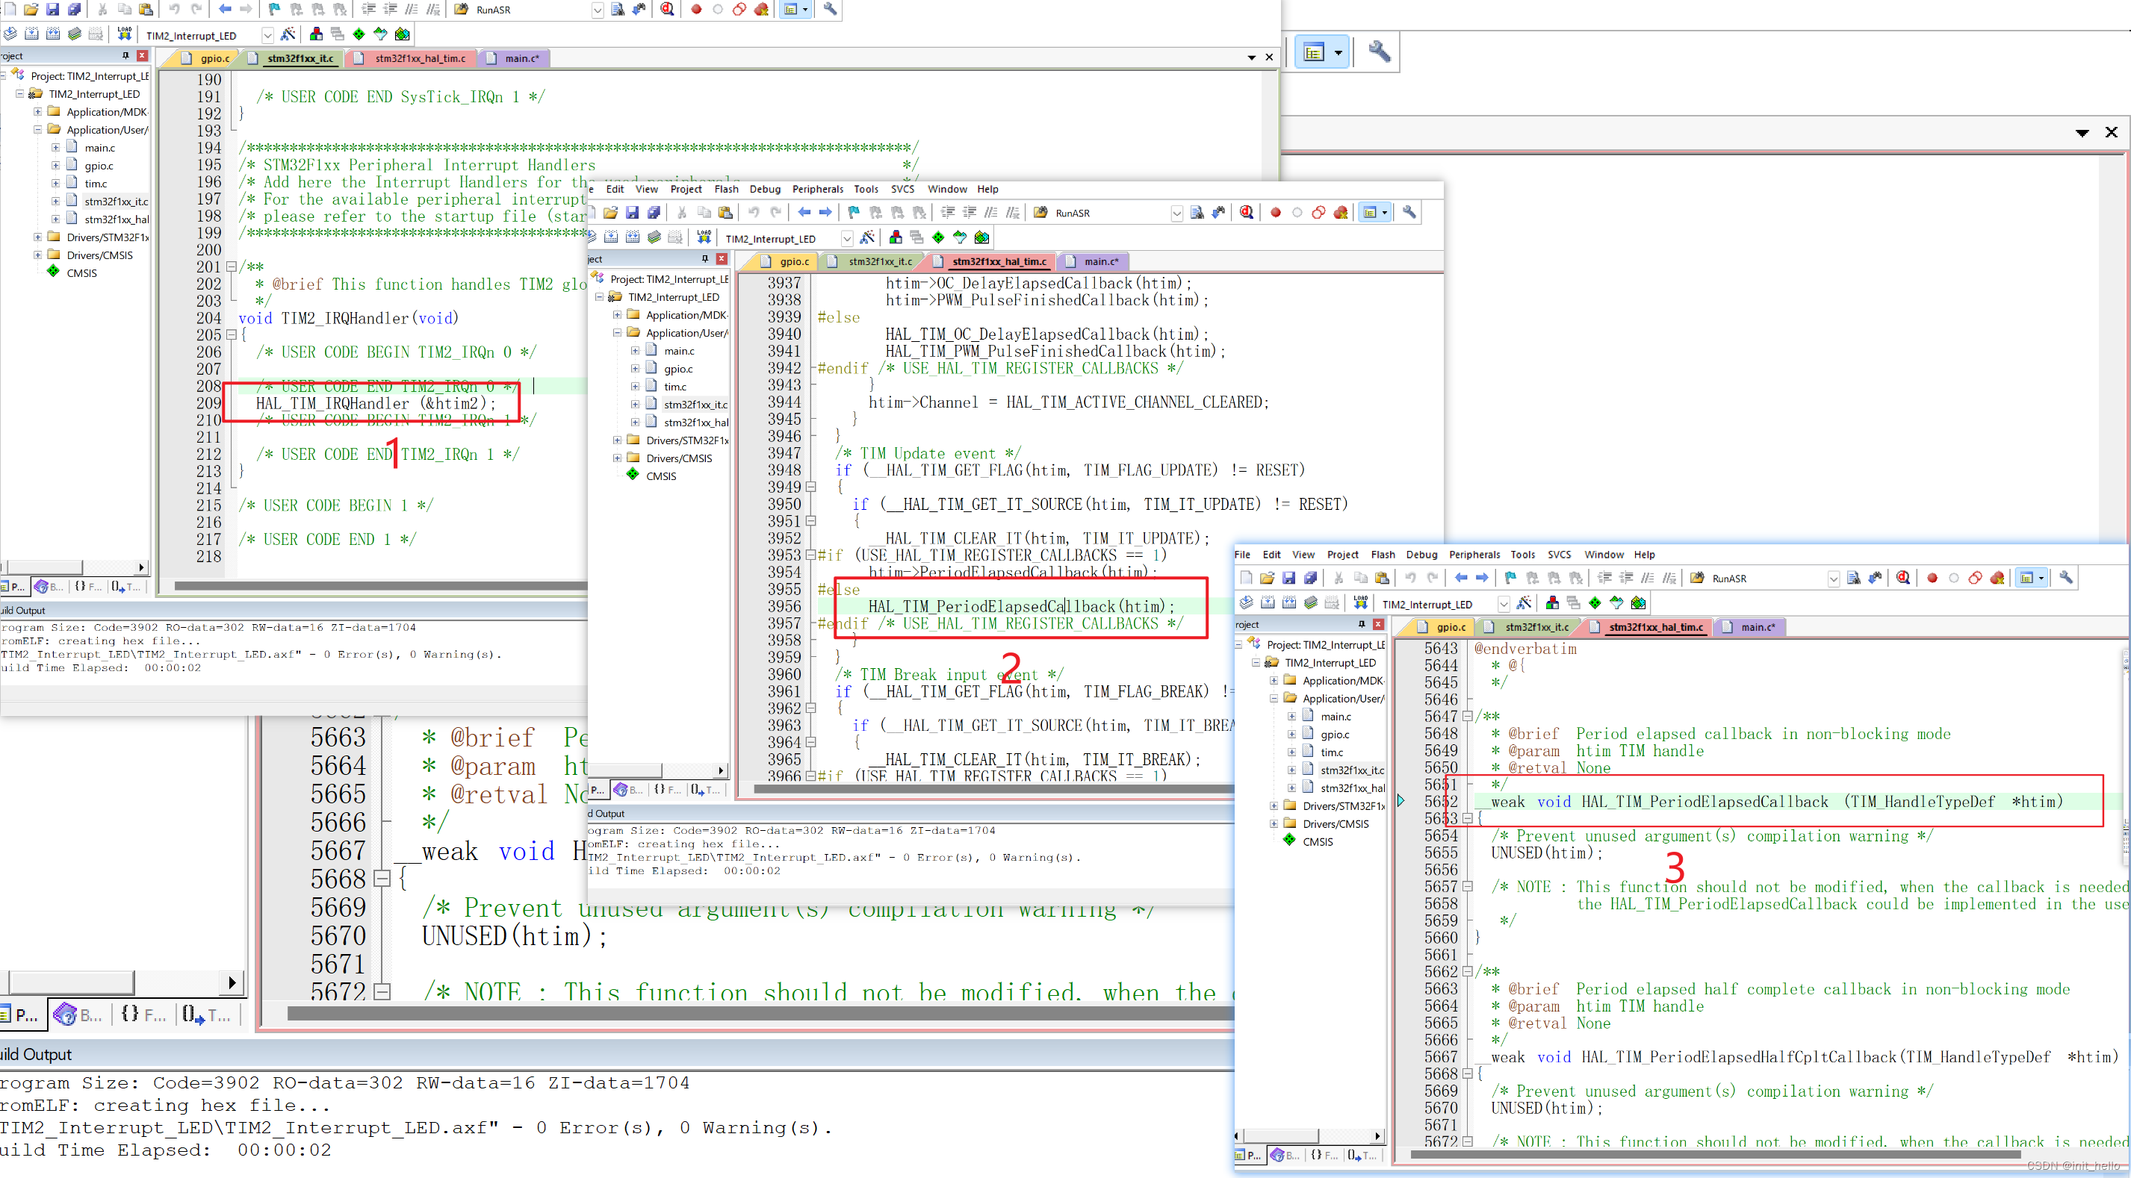The height and width of the screenshot is (1178, 2131).
Task: Open RunASR find dropdown in window annotated 3
Action: (x=1833, y=579)
